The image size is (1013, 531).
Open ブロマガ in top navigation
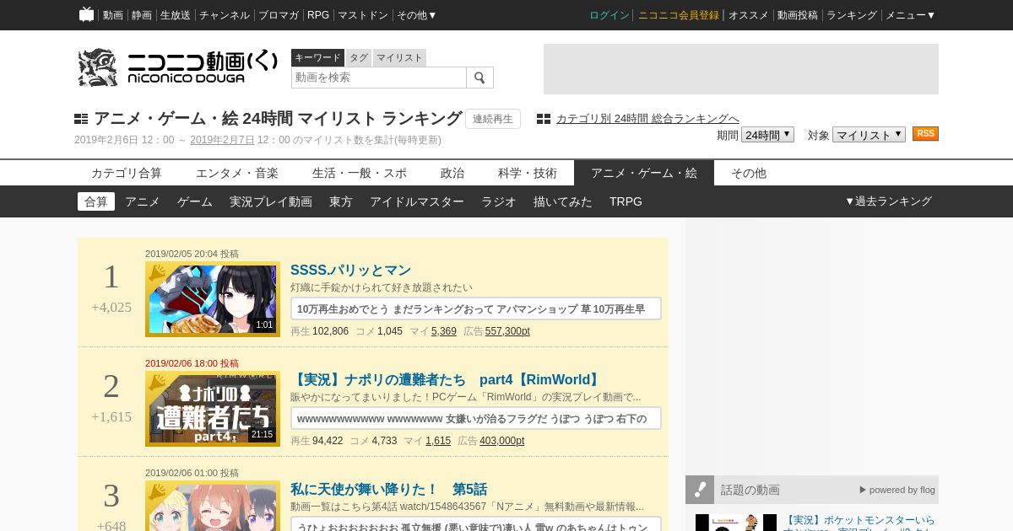(x=279, y=15)
